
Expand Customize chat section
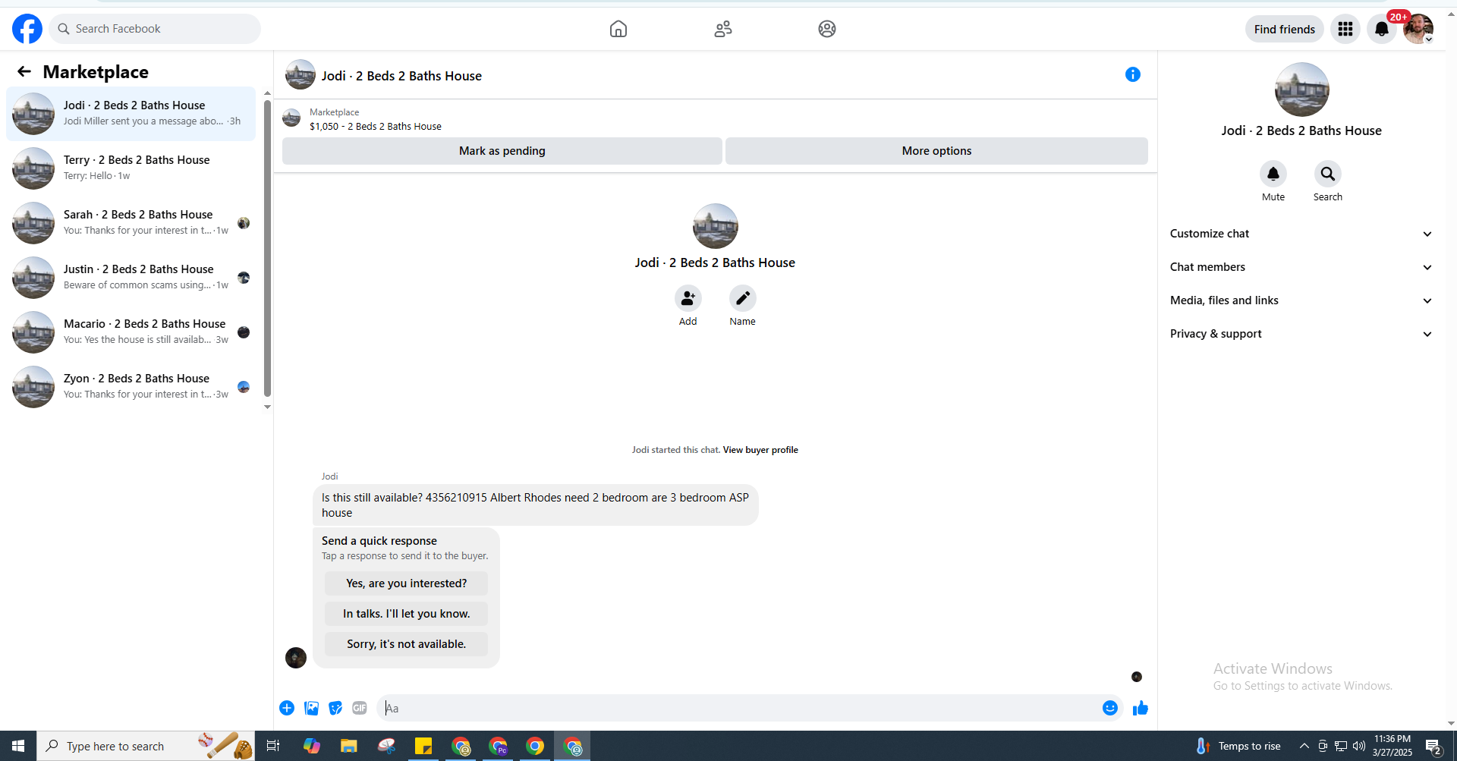[x=1301, y=234]
